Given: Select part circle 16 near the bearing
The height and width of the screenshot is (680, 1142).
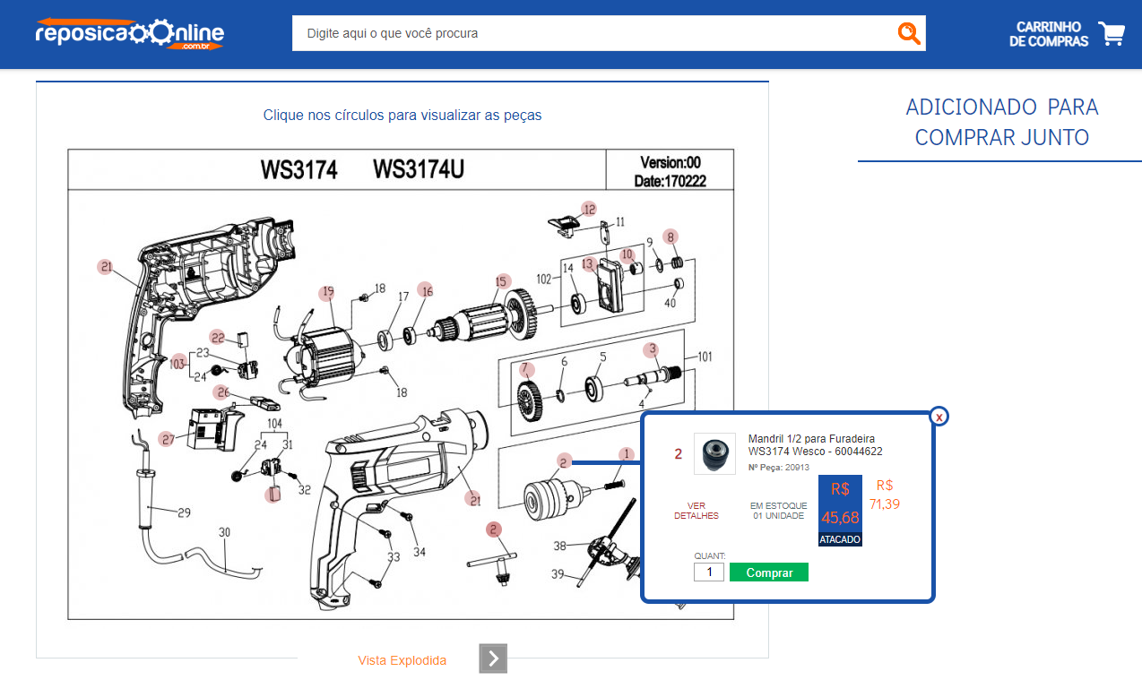Looking at the screenshot, I should [x=427, y=290].
